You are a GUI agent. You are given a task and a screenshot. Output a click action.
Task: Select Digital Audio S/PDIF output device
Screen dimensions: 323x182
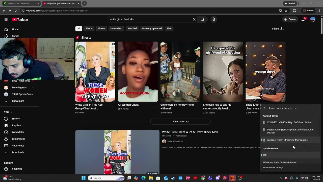pyautogui.click(x=291, y=131)
